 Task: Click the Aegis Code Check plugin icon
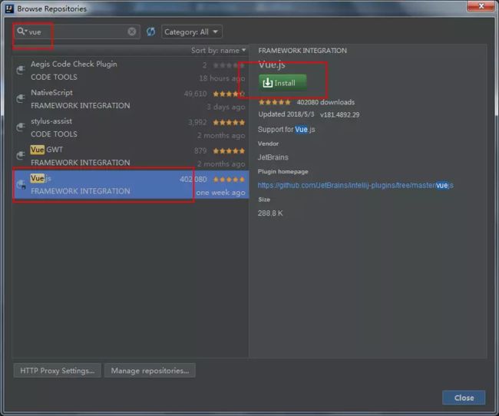click(21, 70)
